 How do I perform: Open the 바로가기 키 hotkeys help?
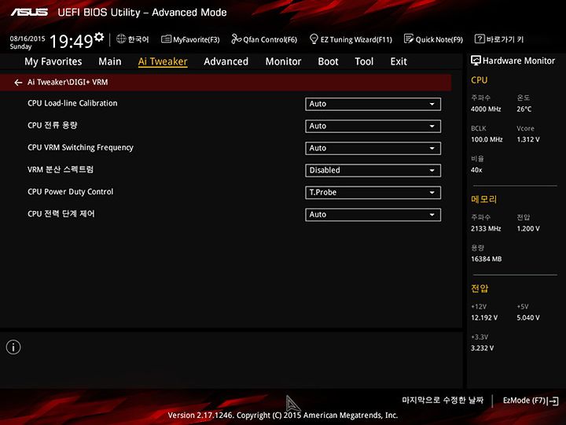pos(499,39)
